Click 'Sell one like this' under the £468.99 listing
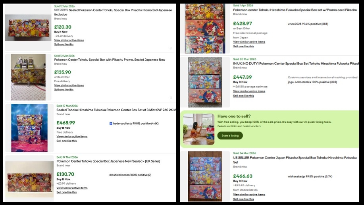 pyautogui.click(x=67, y=141)
